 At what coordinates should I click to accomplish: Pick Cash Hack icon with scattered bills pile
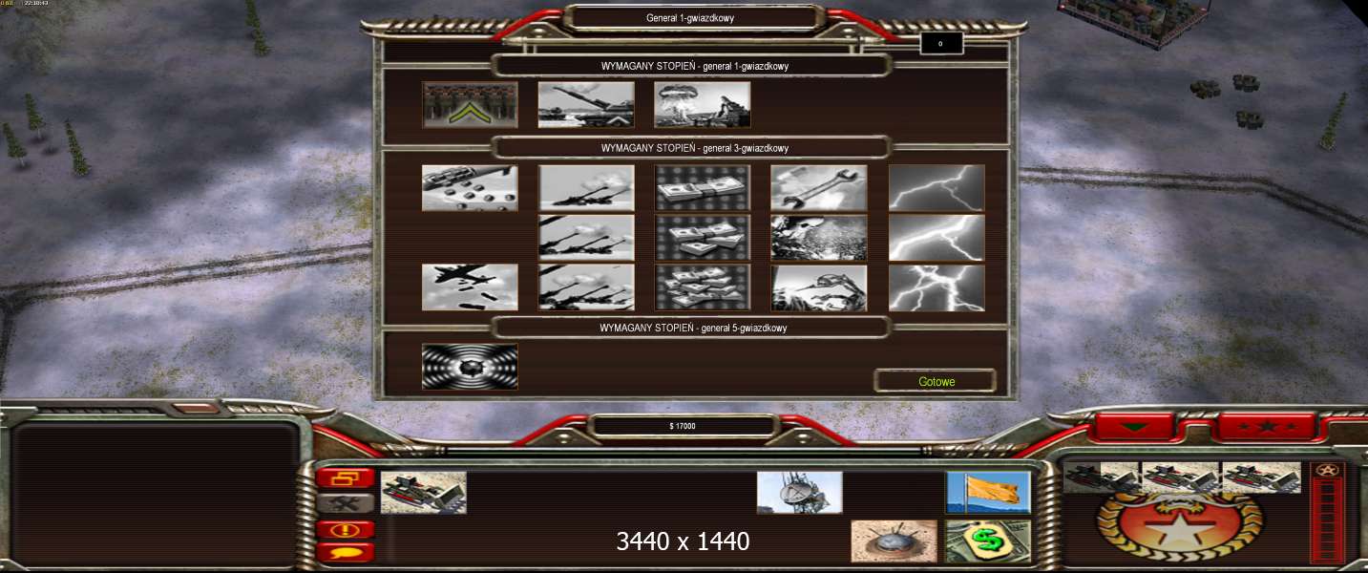pyautogui.click(x=703, y=287)
